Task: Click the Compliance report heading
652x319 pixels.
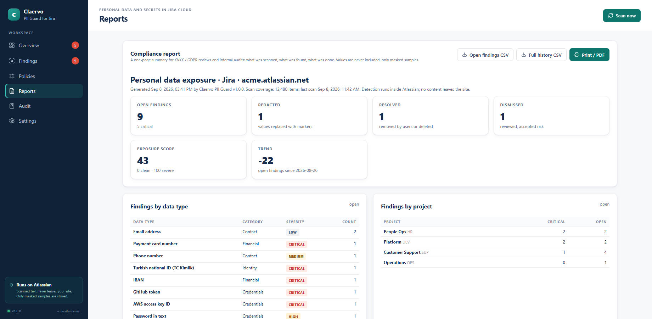Action: click(155, 54)
